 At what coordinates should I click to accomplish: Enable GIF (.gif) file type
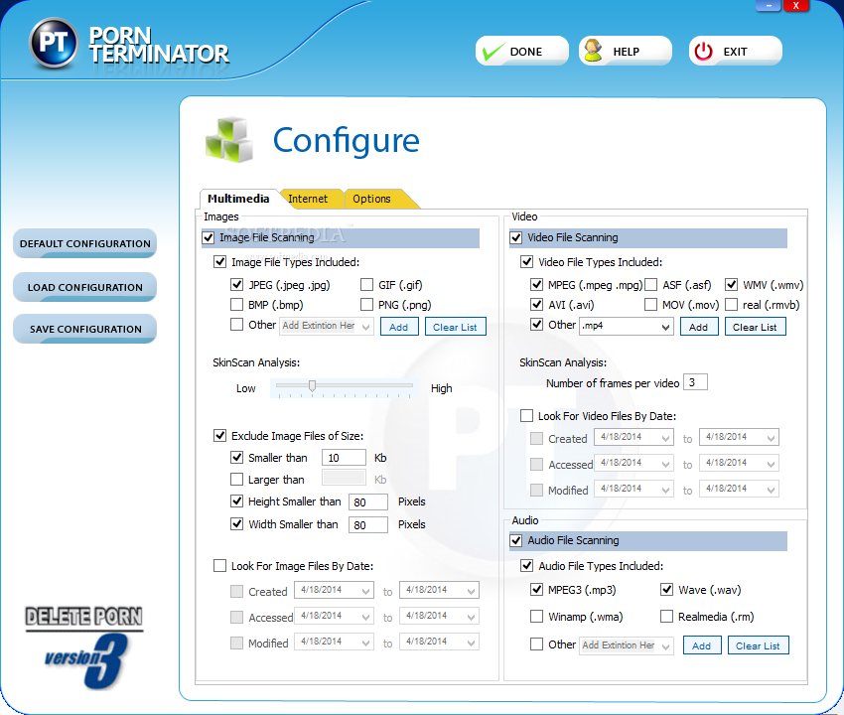(367, 284)
